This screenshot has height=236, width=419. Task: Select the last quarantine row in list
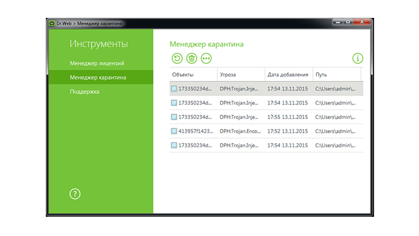click(x=265, y=145)
